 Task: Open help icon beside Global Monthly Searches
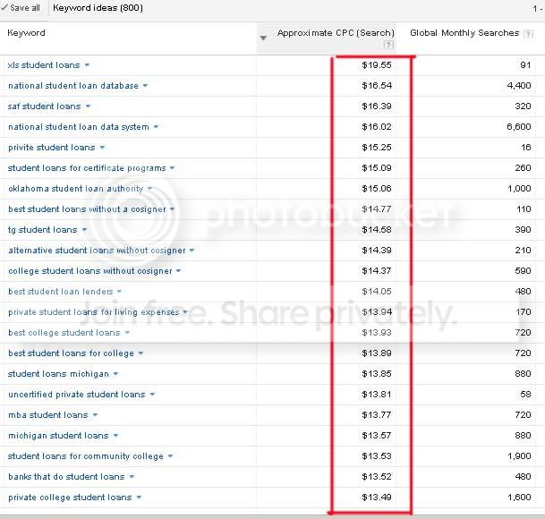[x=528, y=34]
